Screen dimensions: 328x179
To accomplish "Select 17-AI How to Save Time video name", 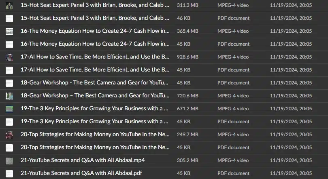I will pyautogui.click(x=95, y=57).
